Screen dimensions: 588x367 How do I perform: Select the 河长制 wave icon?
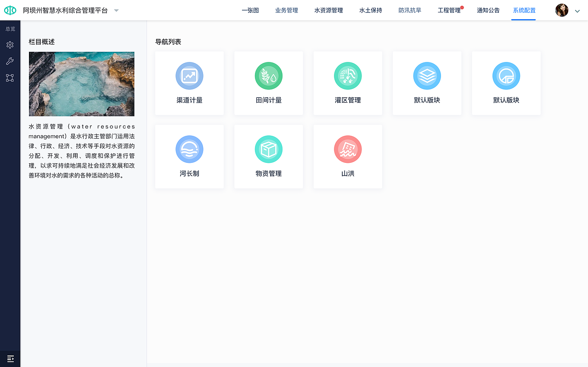pyautogui.click(x=189, y=149)
